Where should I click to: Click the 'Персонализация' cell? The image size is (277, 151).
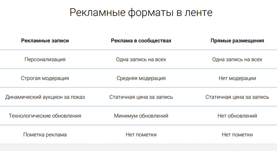pyautogui.click(x=45, y=59)
